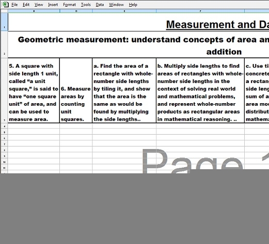The image size is (269, 244).
Task: Open the View menu
Action: click(x=39, y=5)
